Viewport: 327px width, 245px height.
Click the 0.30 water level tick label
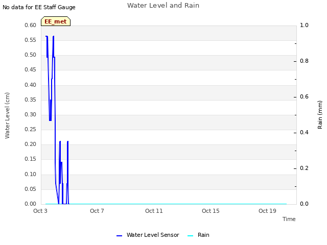pyautogui.click(x=31, y=114)
